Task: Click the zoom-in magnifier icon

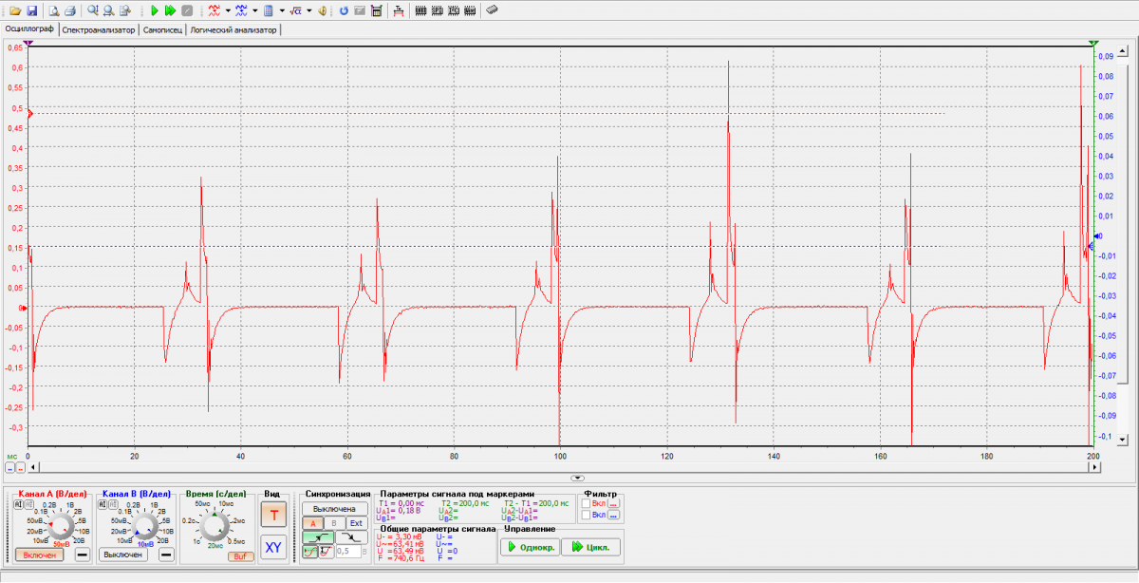Action: 93,10
